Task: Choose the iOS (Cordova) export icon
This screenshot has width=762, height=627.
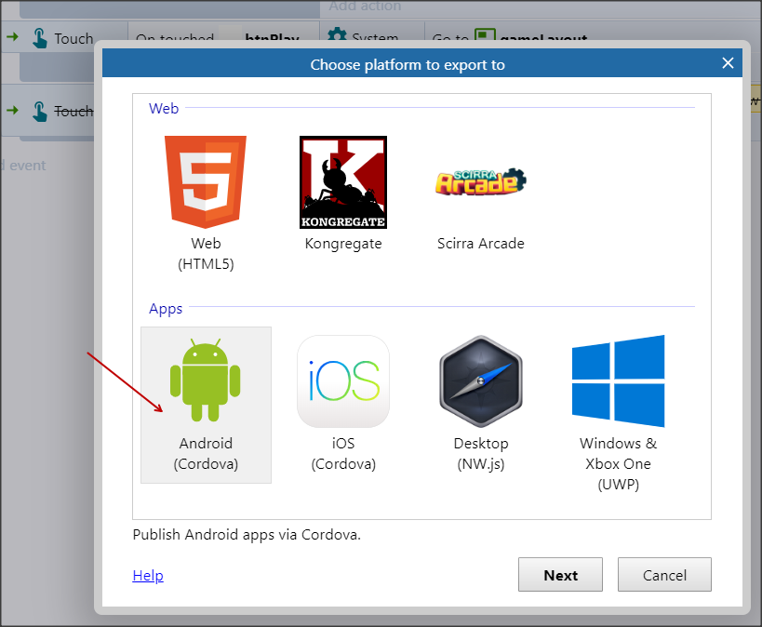Action: click(343, 381)
